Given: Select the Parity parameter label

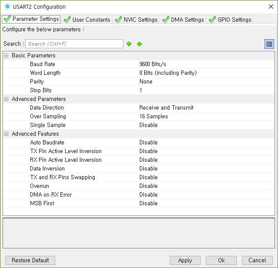Looking at the screenshot, I should 36,81.
